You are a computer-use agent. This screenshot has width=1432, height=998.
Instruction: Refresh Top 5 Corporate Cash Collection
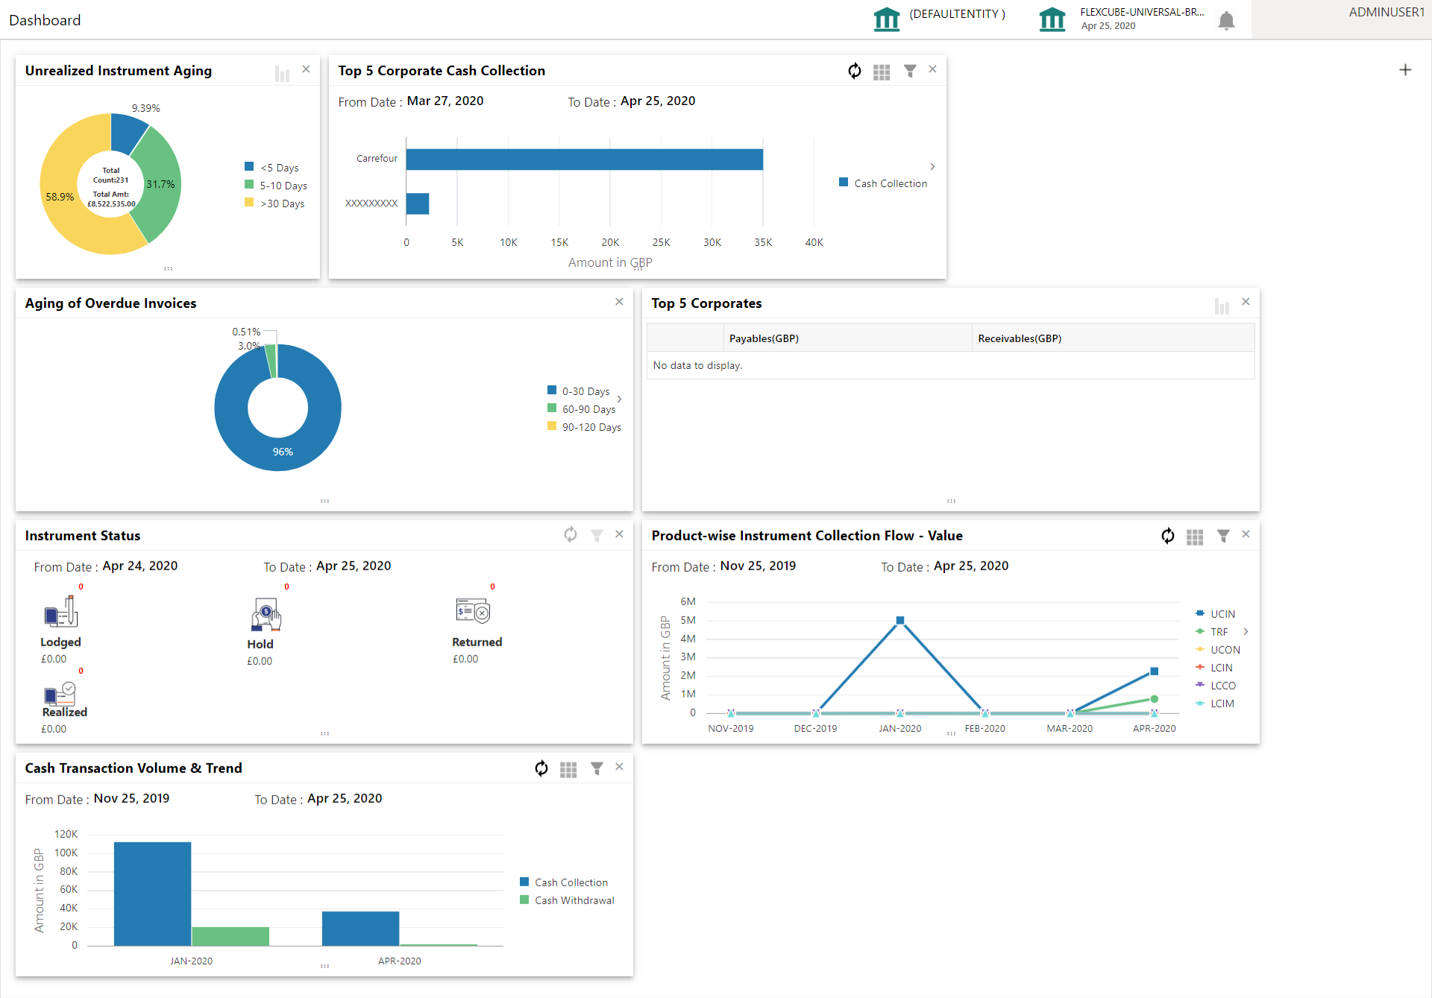point(855,71)
